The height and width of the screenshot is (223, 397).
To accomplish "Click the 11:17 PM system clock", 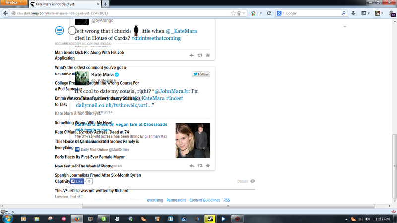I will (382, 219).
